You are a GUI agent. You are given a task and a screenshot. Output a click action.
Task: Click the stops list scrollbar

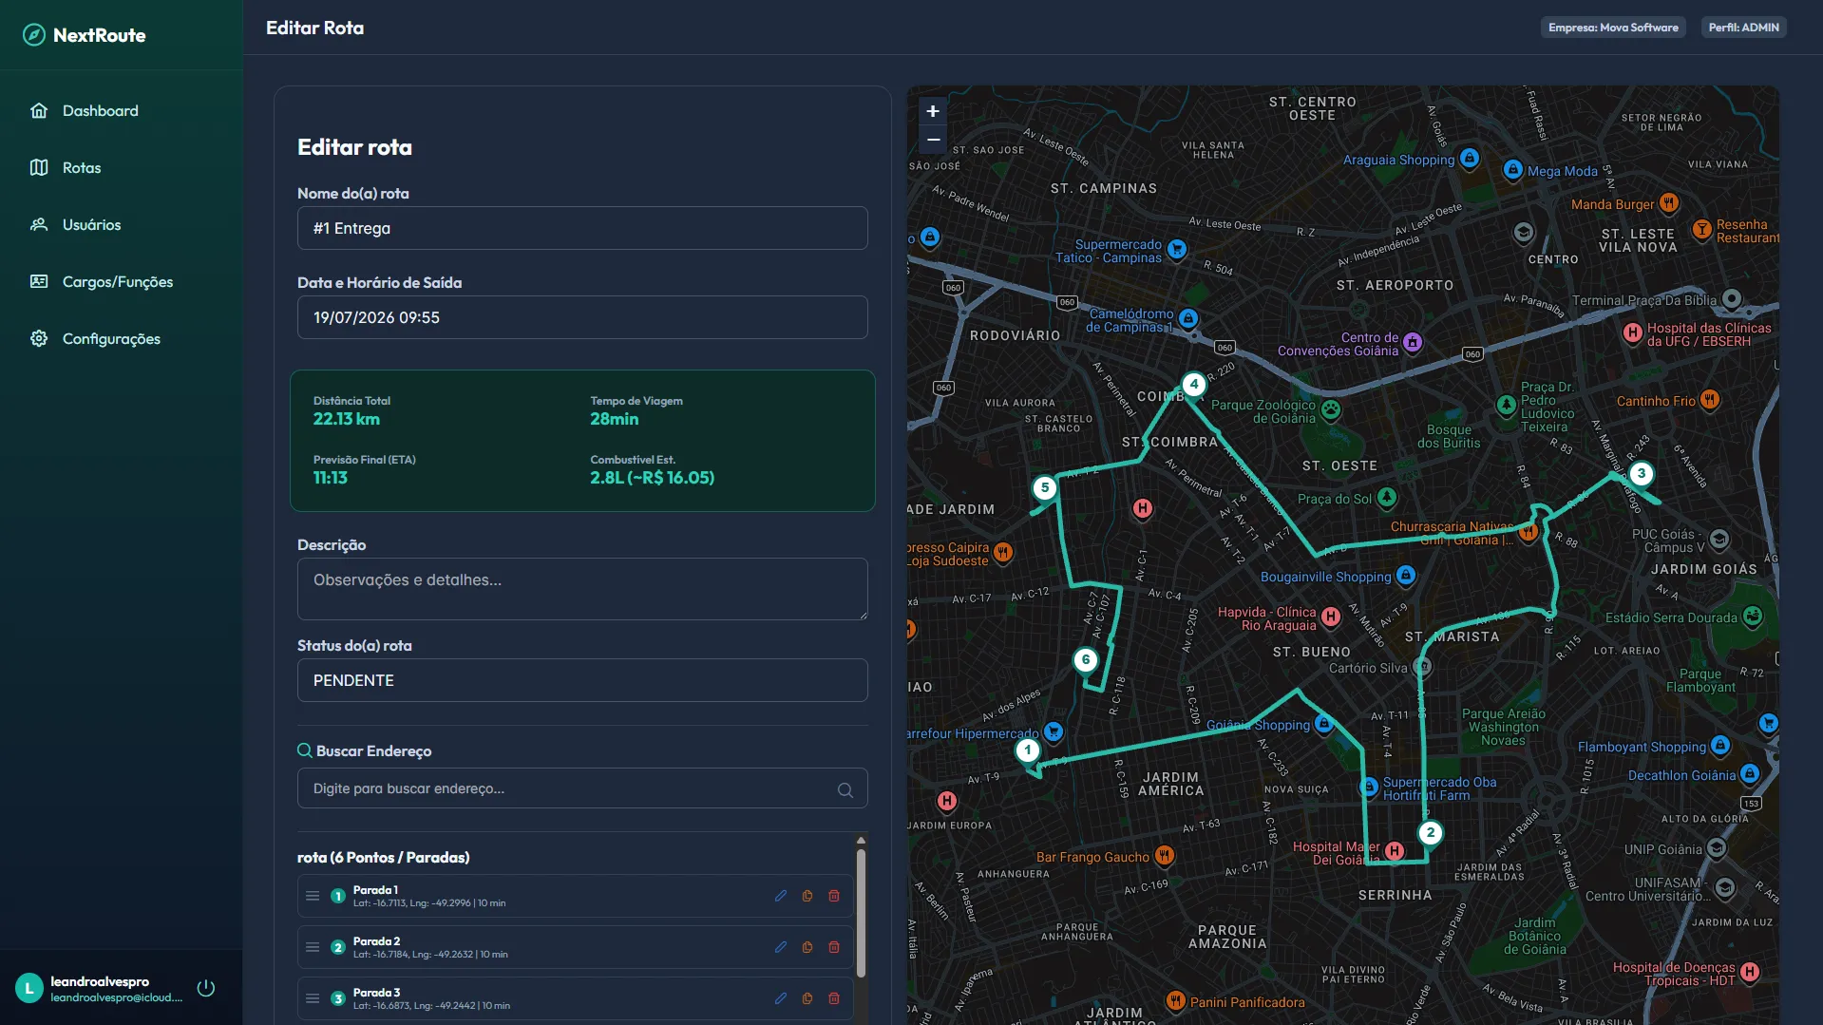[x=861, y=913]
